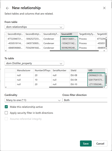Click the DU-04 SiteId cell
This screenshot has height=151, width=112.
coord(78,80)
